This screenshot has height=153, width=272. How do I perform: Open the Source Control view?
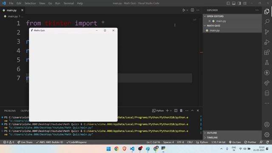[x=267, y=32]
